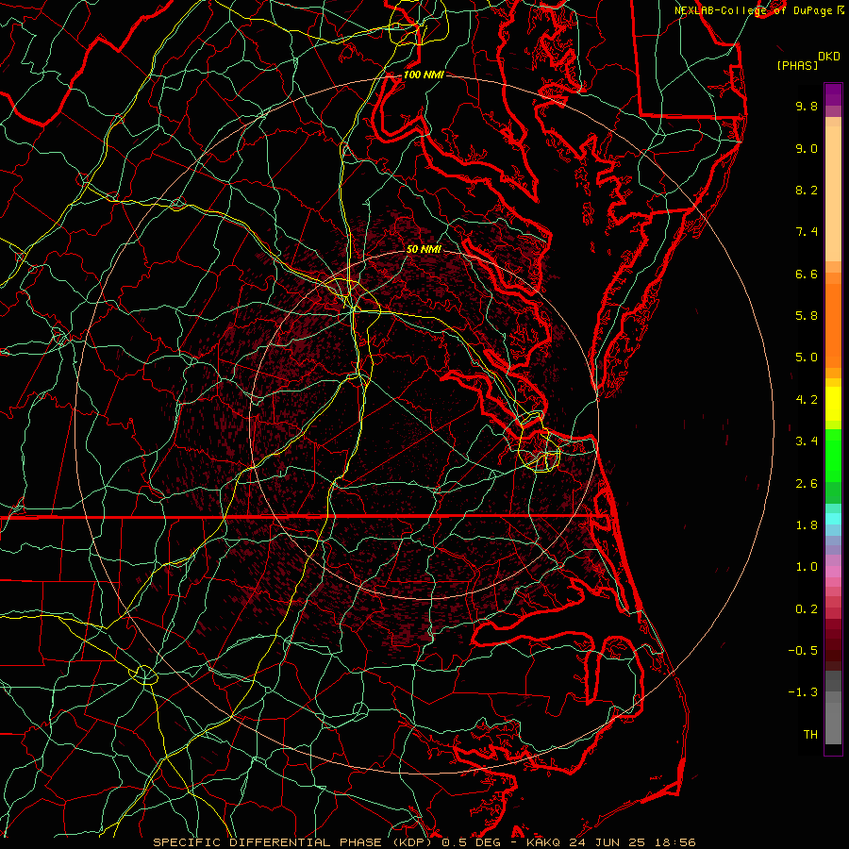
Task: Click the gray TH segment of color bar
Action: tap(833, 720)
